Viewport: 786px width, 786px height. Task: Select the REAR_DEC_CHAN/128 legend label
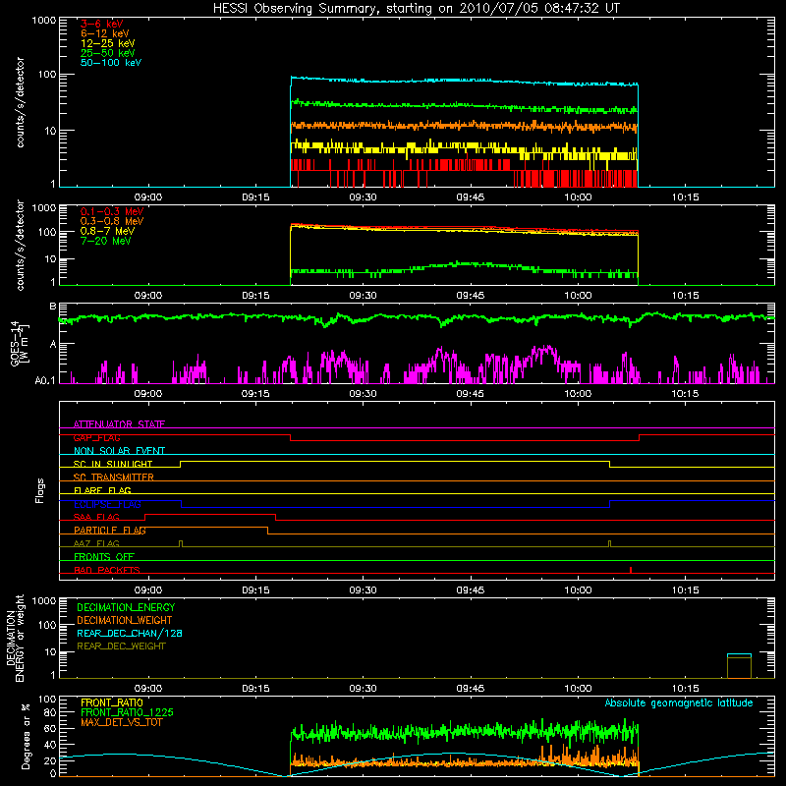[x=130, y=633]
